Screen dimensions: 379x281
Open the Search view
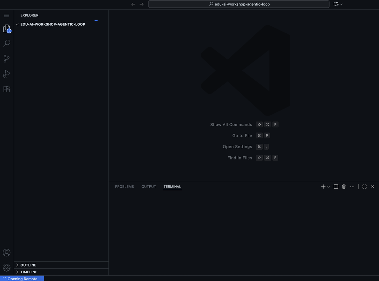click(7, 44)
